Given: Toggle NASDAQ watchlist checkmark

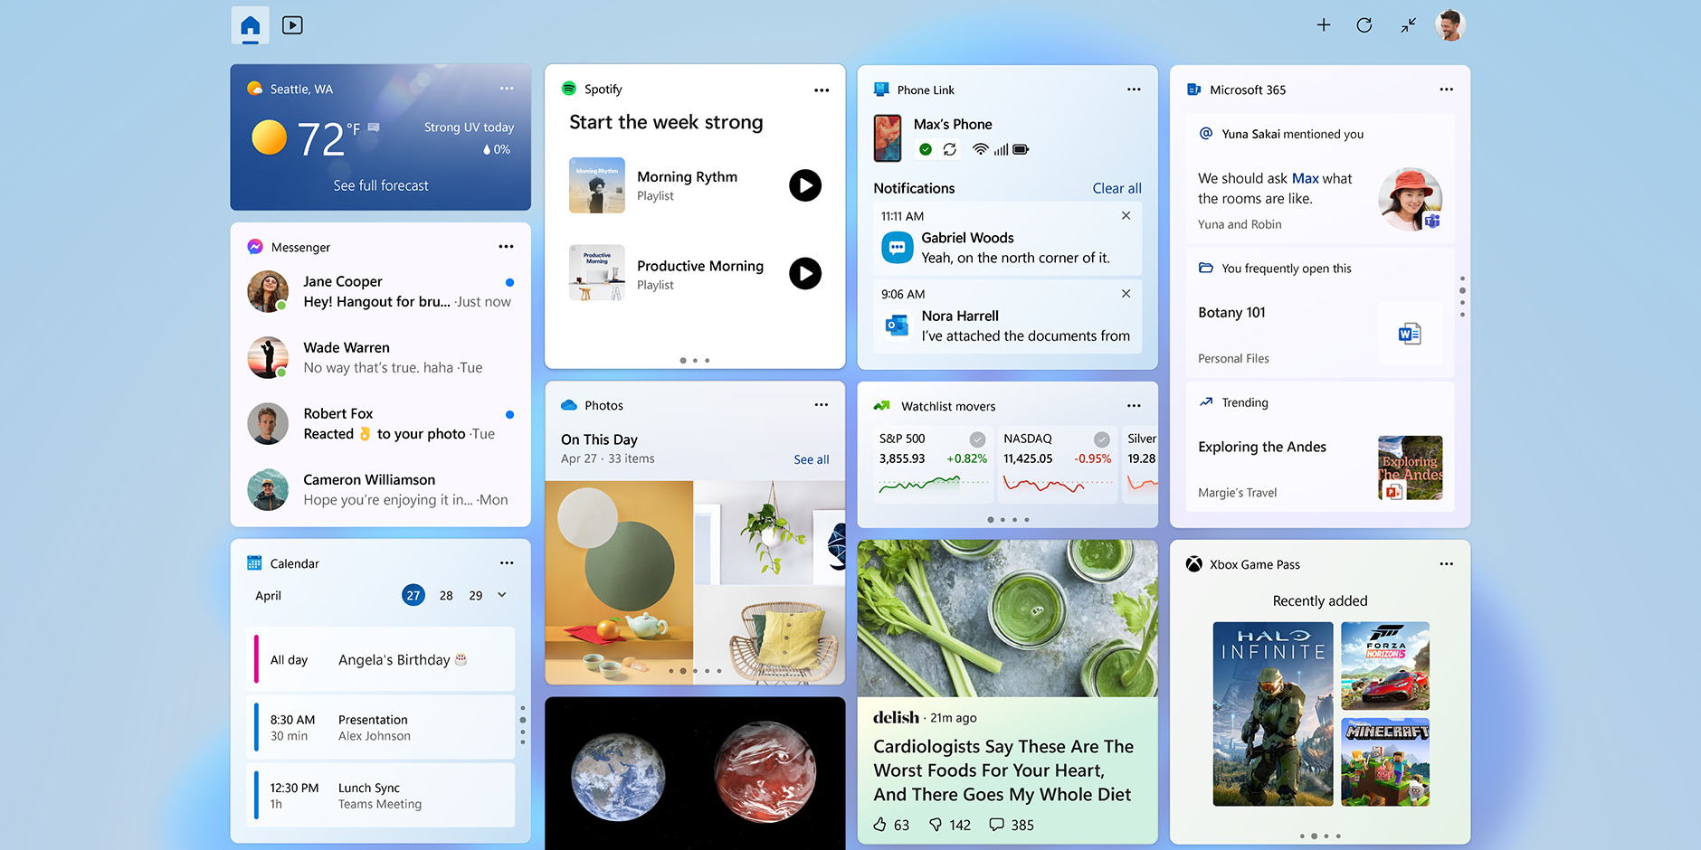Looking at the screenshot, I should click(1102, 439).
